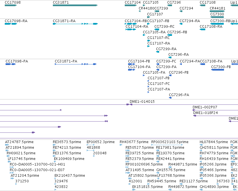Select the CG7299-RA transcript label

(x=166, y=49)
